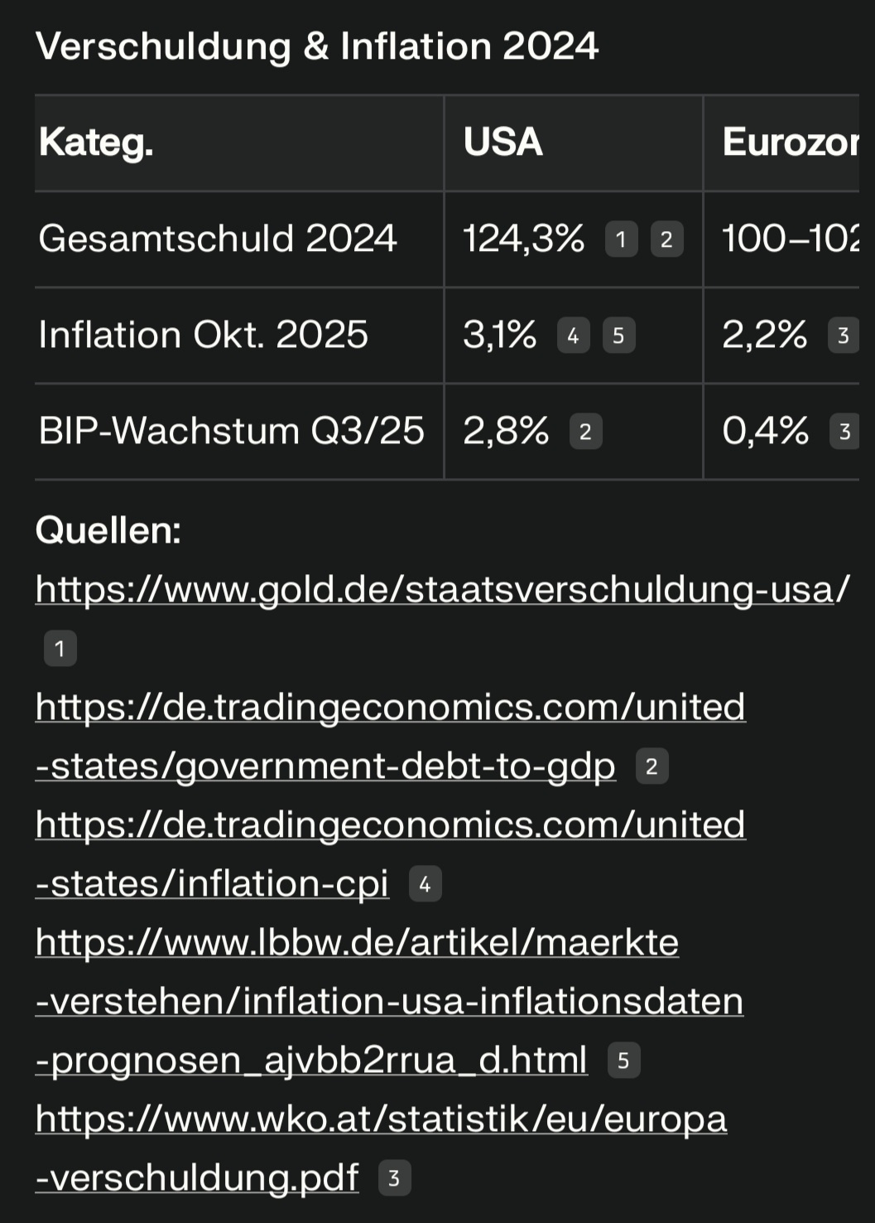
Task: Open the gold.de staatsverschuldung-usa link
Action: [x=441, y=589]
